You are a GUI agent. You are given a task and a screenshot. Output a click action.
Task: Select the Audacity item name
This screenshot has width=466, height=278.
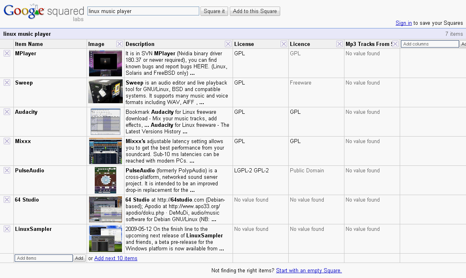[x=26, y=112]
